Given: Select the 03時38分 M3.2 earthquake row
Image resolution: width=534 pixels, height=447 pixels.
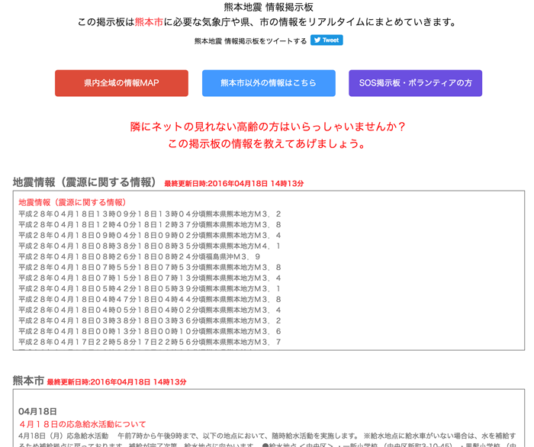Looking at the screenshot, I should (150, 320).
